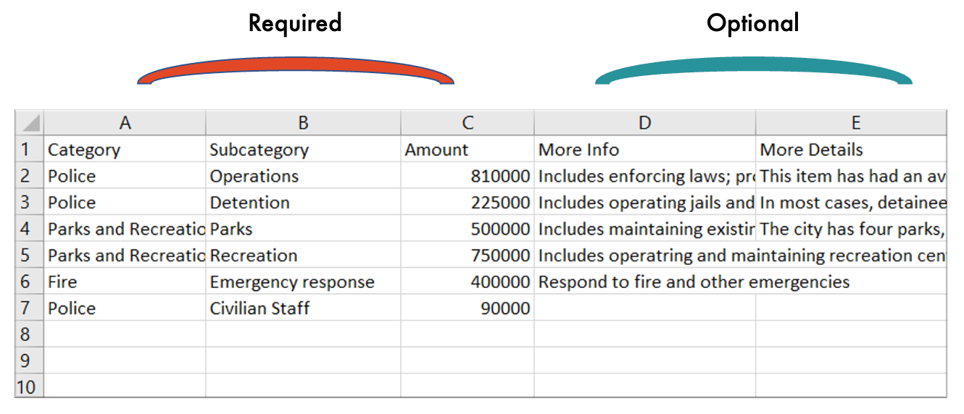Select column A header
The image size is (964, 414).
125,123
